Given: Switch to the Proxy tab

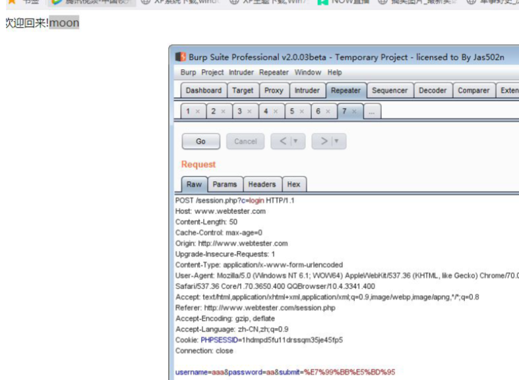Looking at the screenshot, I should click(x=274, y=91).
